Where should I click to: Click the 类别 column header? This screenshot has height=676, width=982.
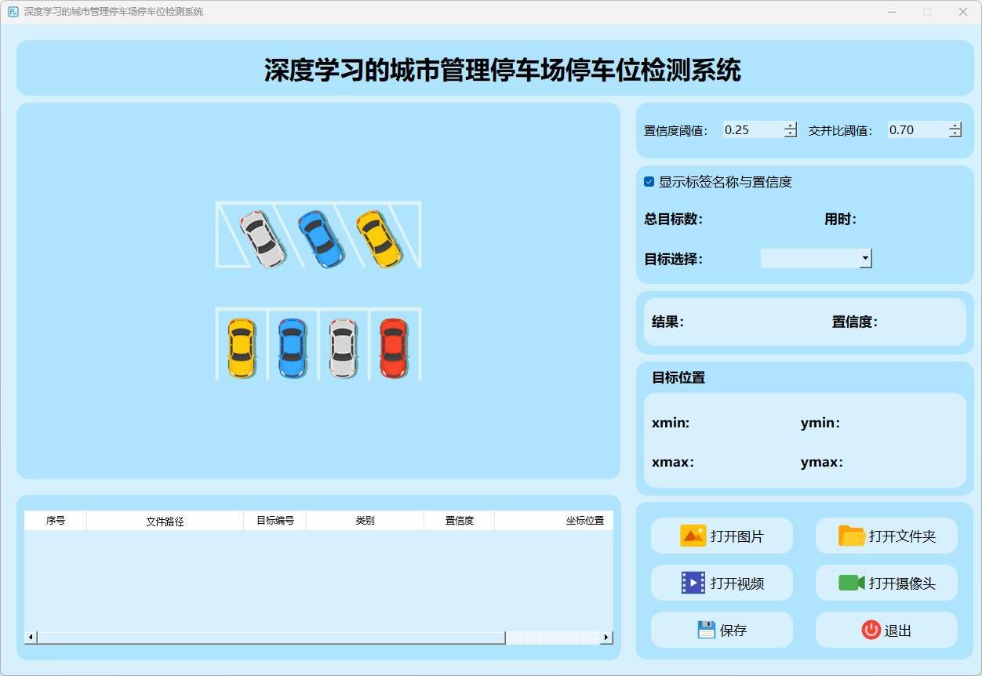pyautogui.click(x=365, y=521)
